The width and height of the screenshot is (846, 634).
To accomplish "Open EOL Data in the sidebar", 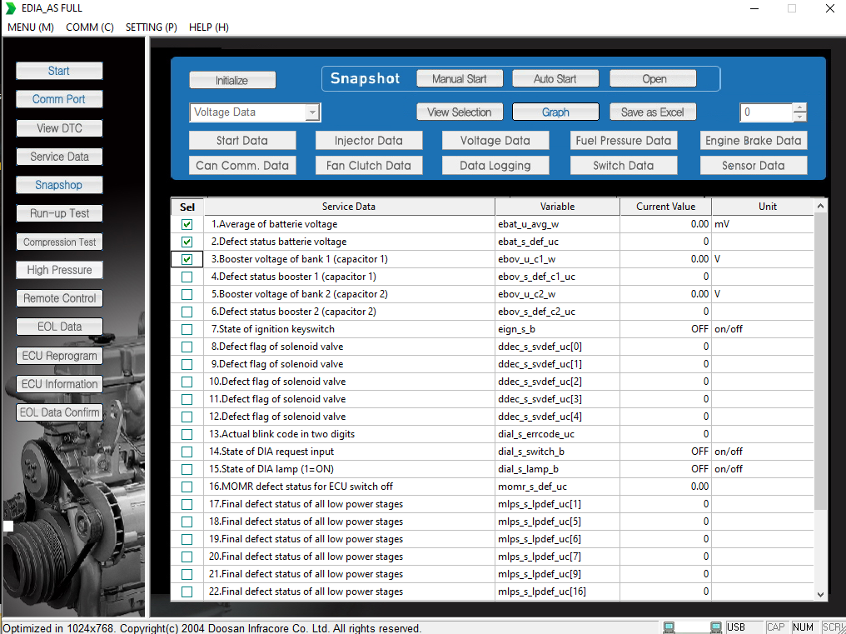I will coord(59,327).
